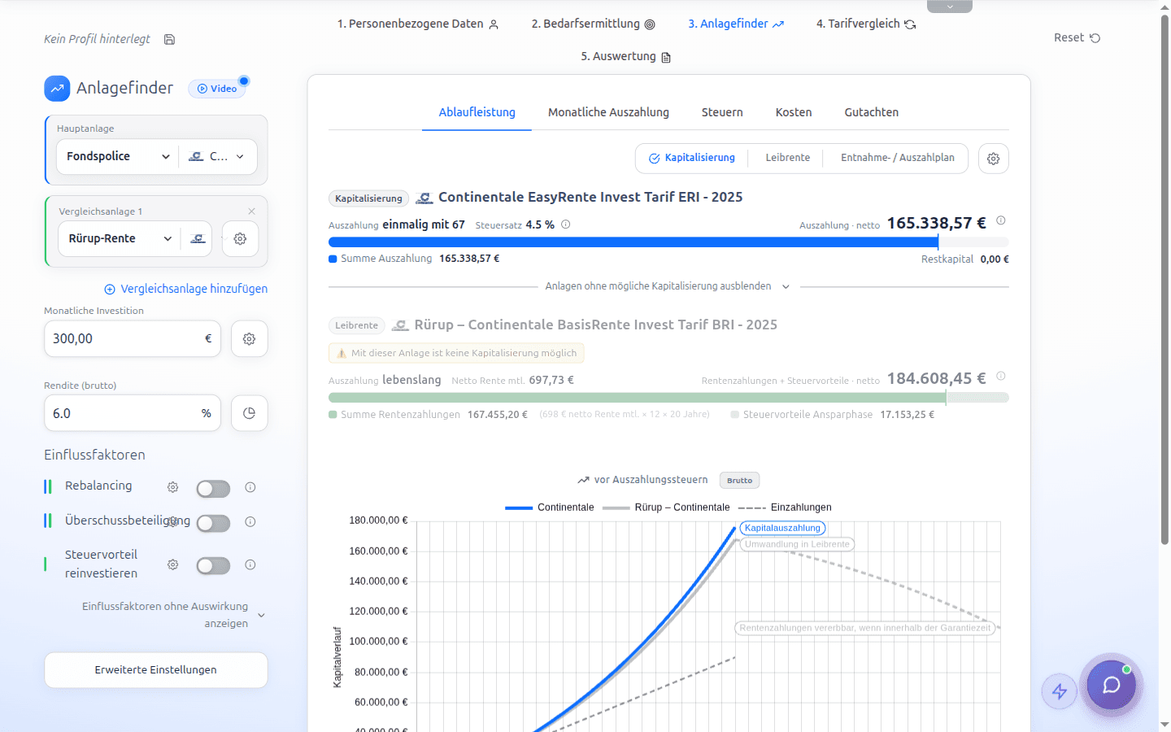Show the Rebalancing info icon
This screenshot has width=1171, height=732.
250,487
